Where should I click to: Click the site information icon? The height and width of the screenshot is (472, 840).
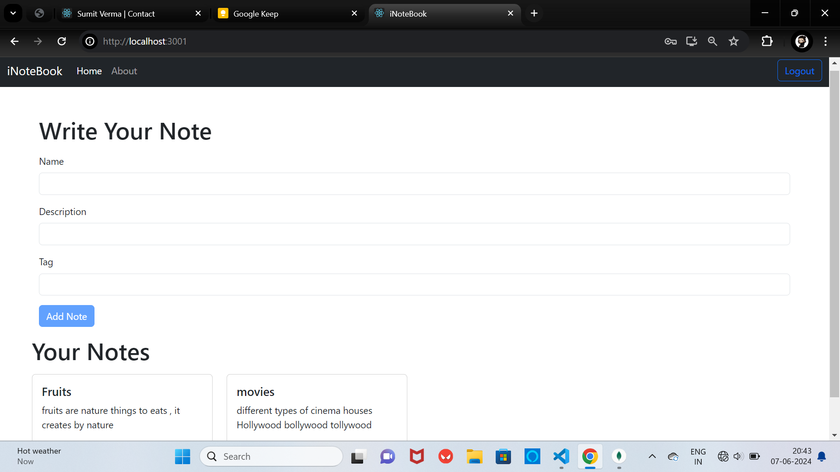click(90, 41)
